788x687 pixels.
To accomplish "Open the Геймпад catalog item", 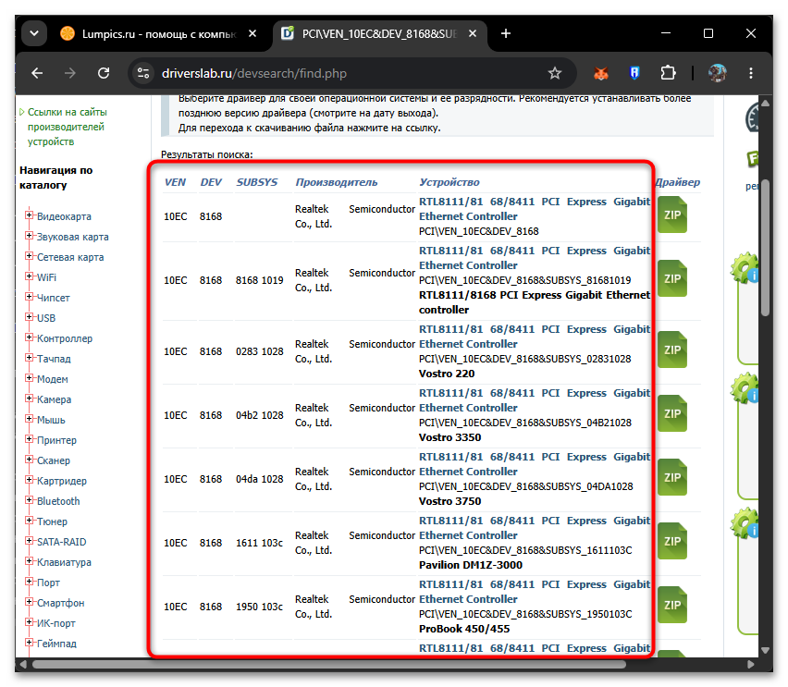I will [x=56, y=644].
